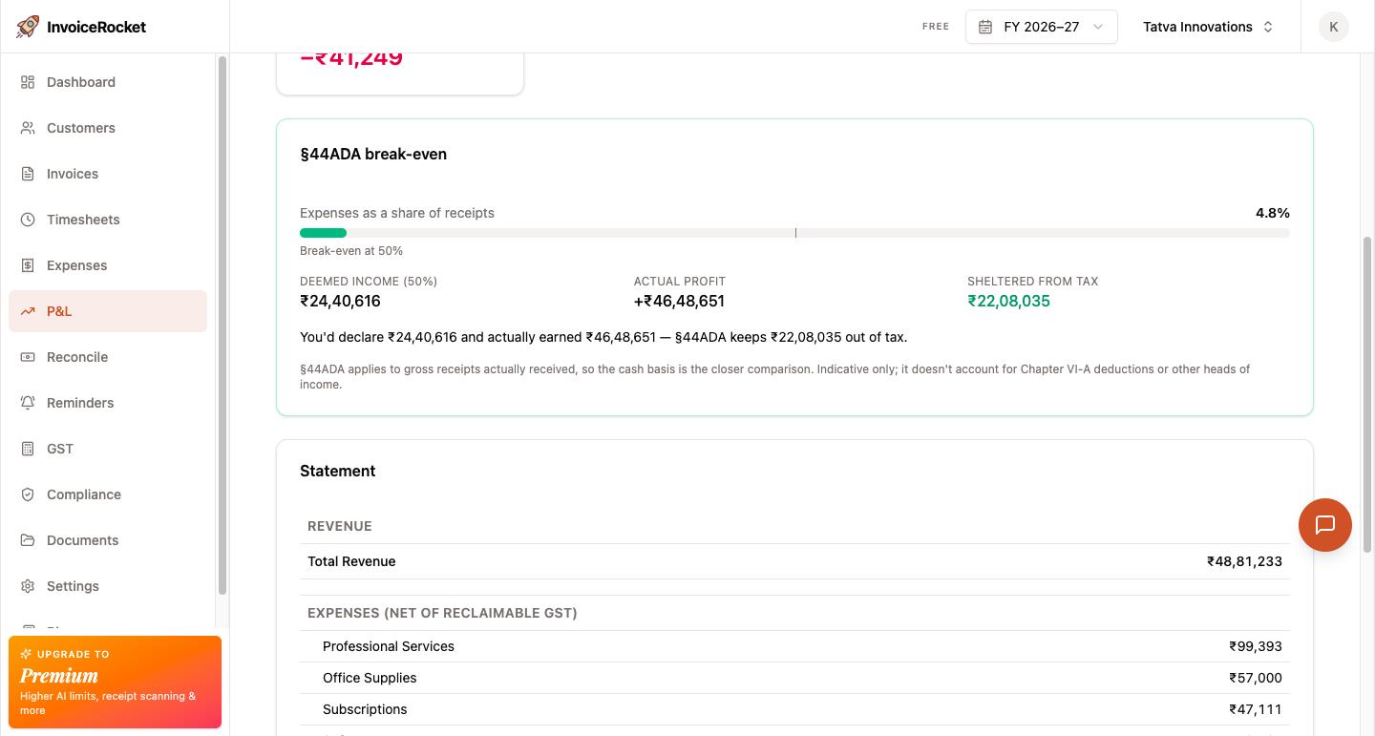Navigate to Invoices
This screenshot has height=736, width=1375.
pyautogui.click(x=108, y=174)
